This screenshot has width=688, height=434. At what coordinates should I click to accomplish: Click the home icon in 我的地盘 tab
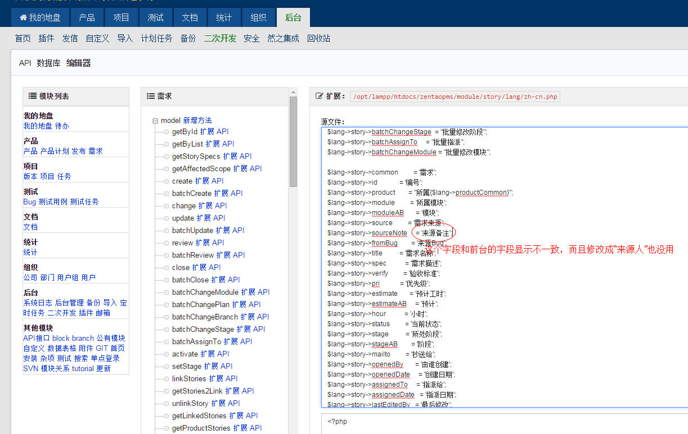click(x=23, y=18)
